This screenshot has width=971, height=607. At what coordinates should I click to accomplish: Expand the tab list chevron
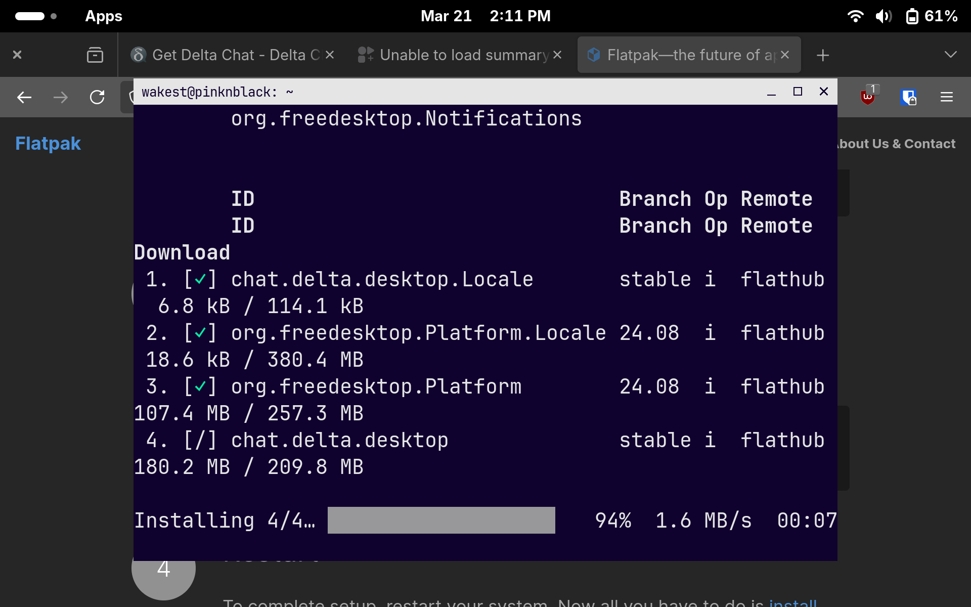pyautogui.click(x=951, y=55)
